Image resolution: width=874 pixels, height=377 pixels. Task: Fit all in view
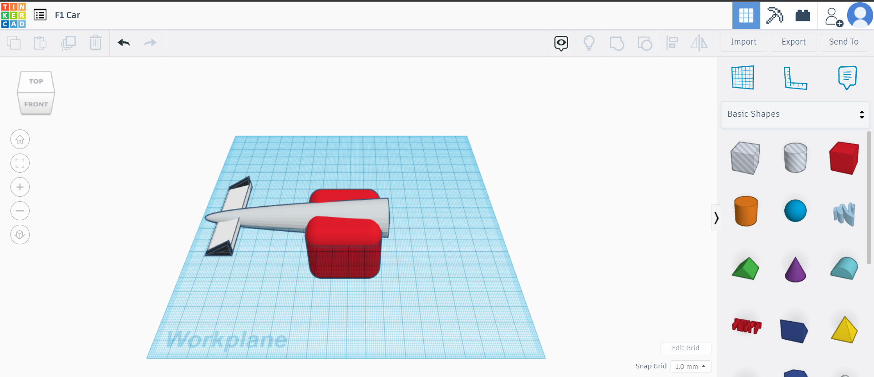point(20,163)
